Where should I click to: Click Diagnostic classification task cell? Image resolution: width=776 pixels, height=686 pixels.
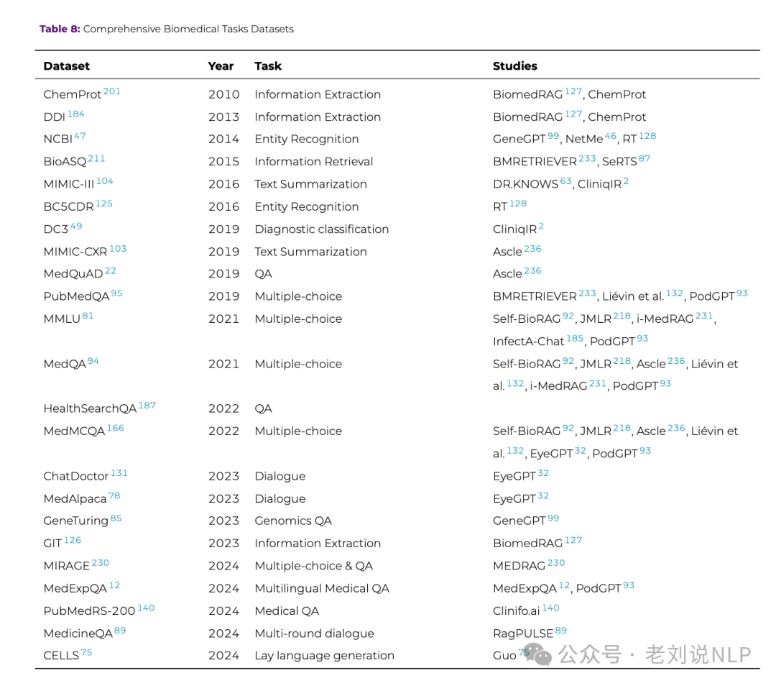tap(322, 229)
